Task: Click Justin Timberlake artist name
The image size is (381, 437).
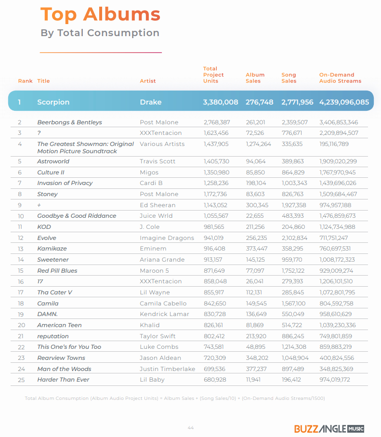Action: pyautogui.click(x=168, y=369)
